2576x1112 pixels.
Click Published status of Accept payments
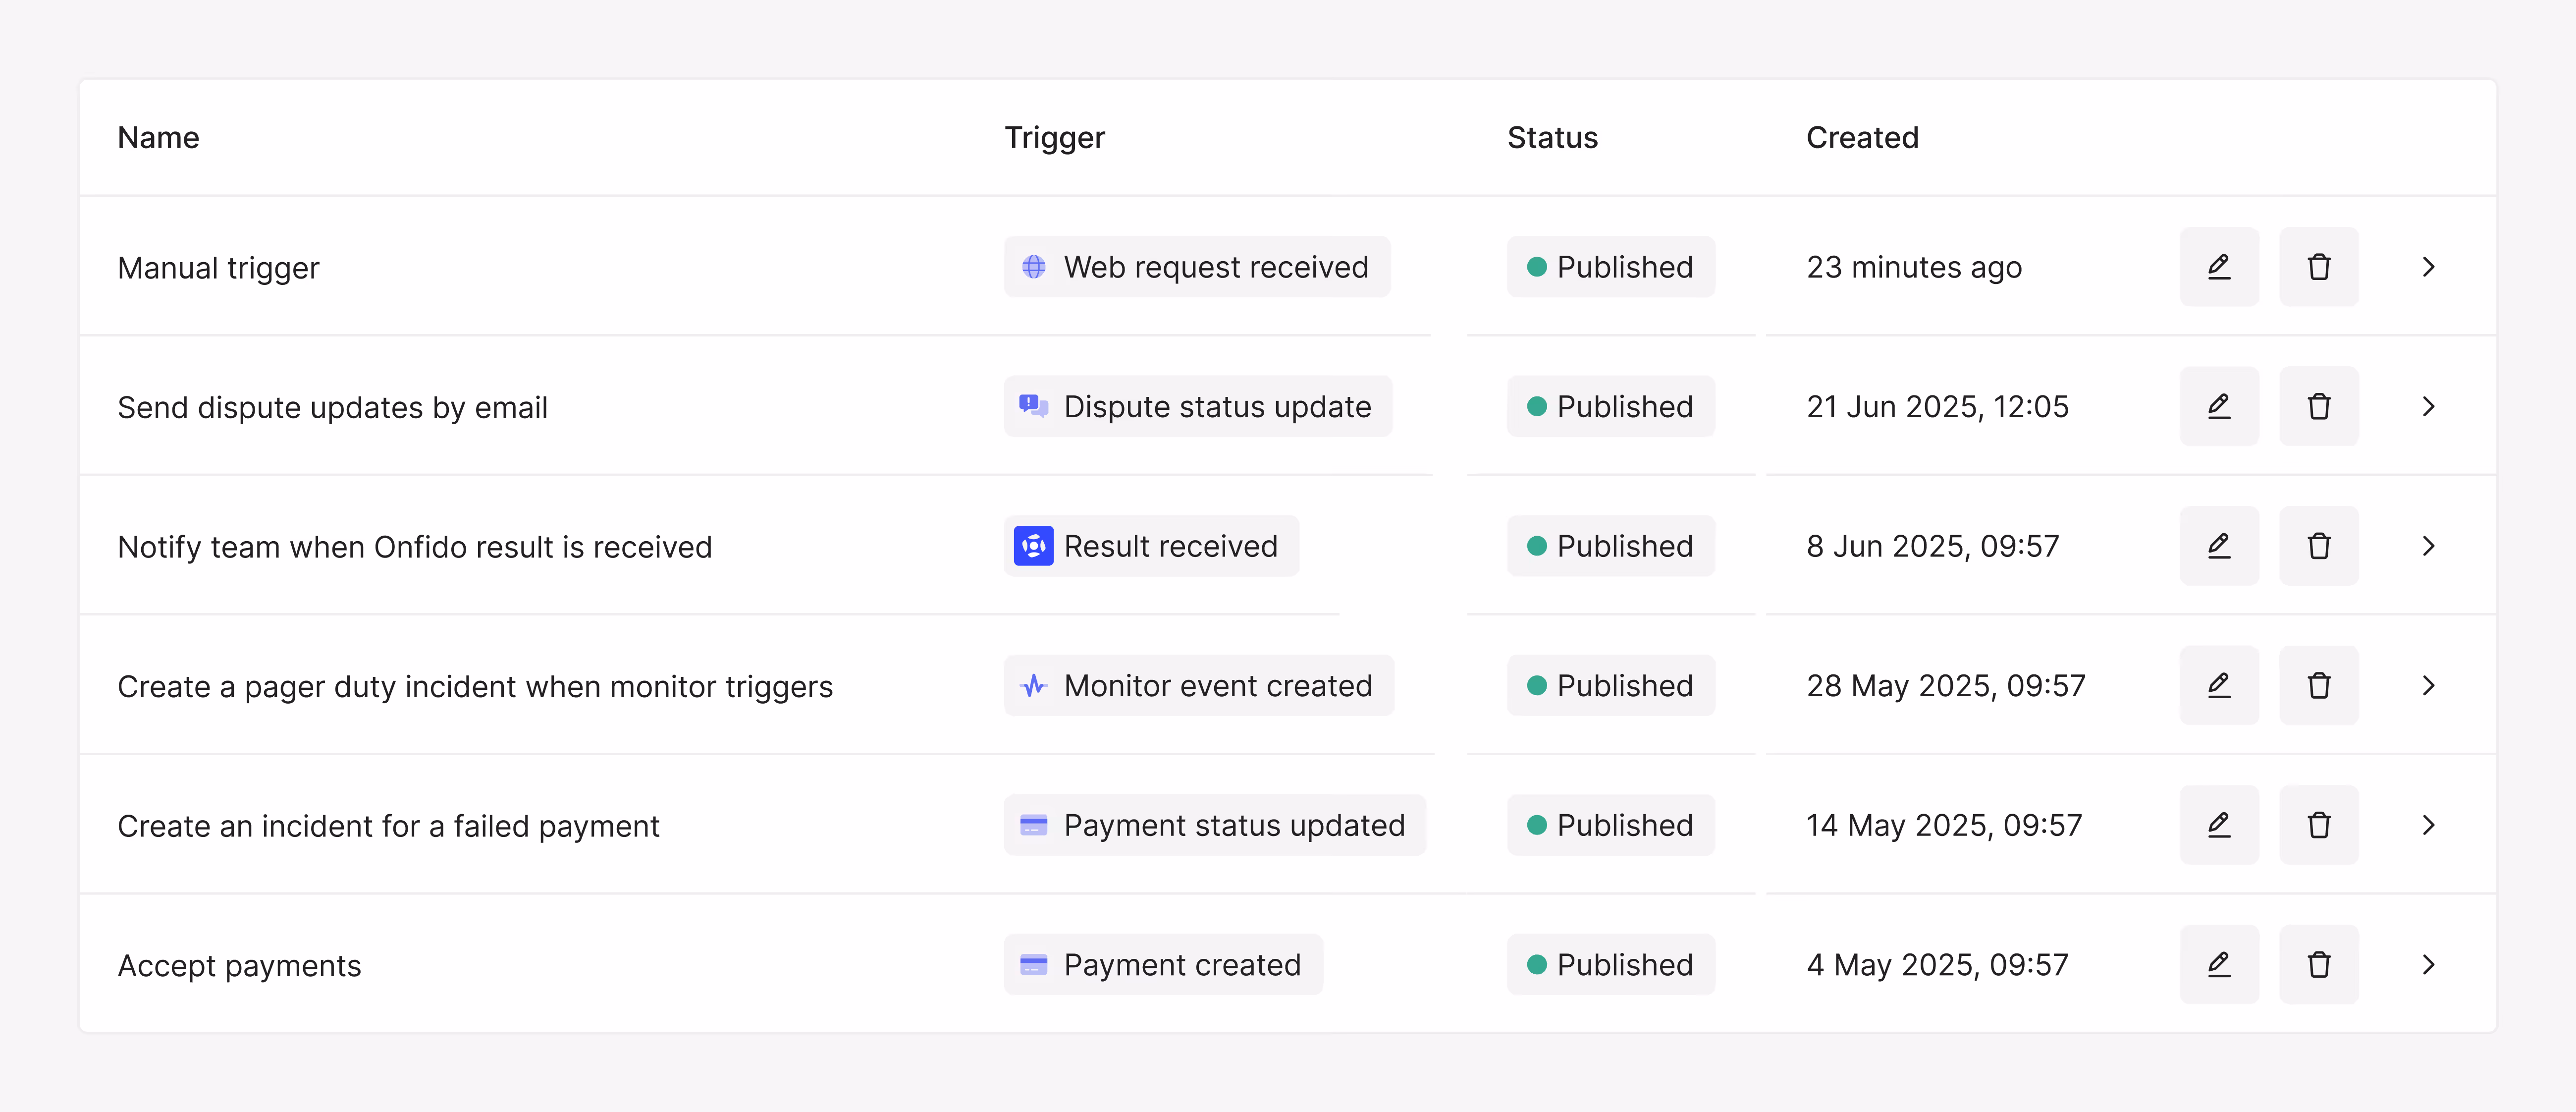pyautogui.click(x=1611, y=964)
